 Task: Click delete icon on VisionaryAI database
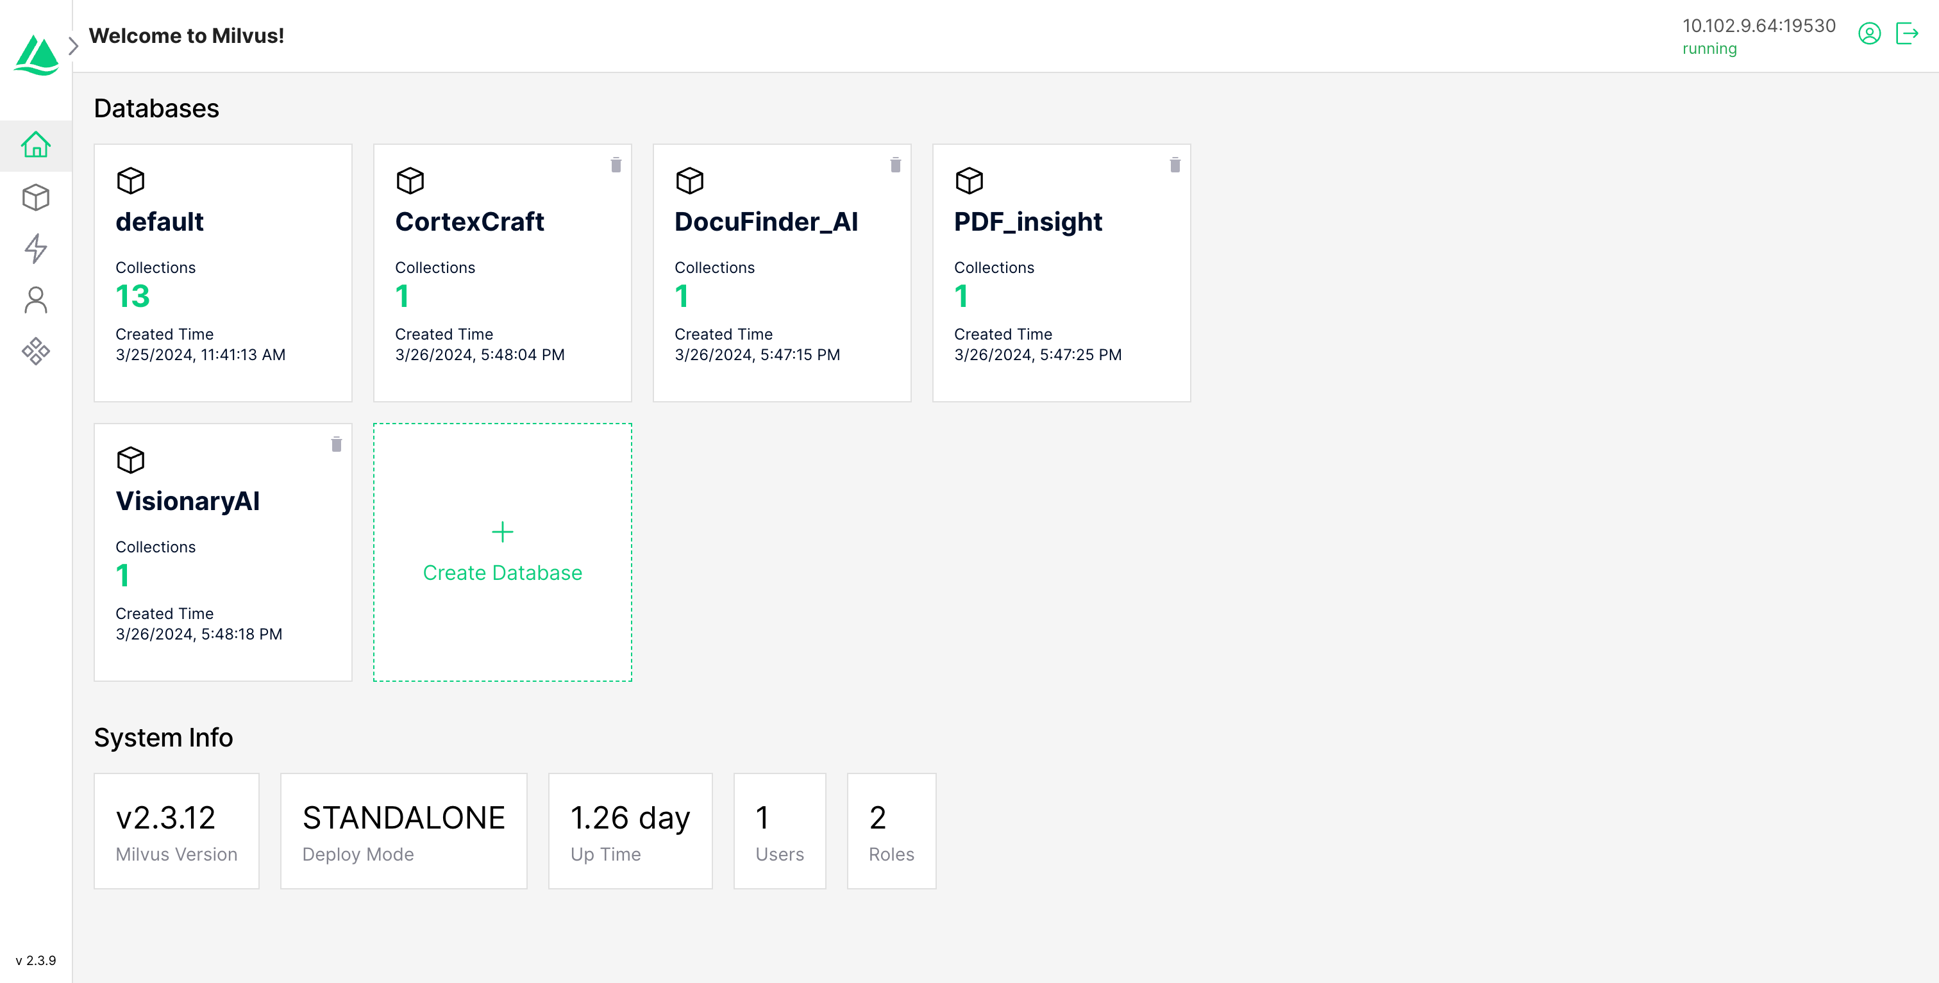click(x=337, y=444)
